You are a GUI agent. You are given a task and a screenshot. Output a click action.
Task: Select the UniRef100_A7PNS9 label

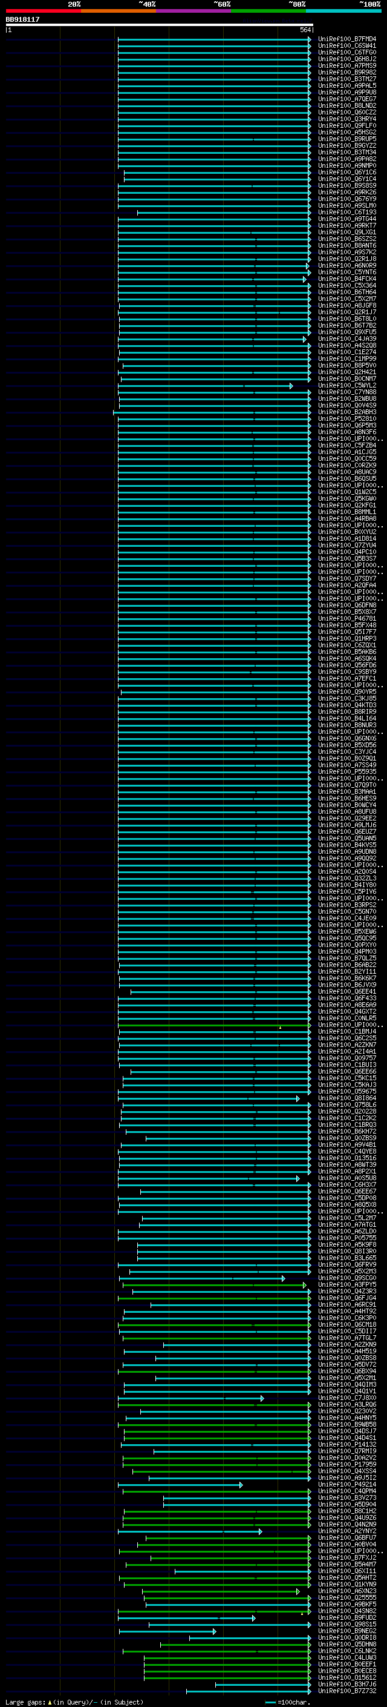coord(346,65)
